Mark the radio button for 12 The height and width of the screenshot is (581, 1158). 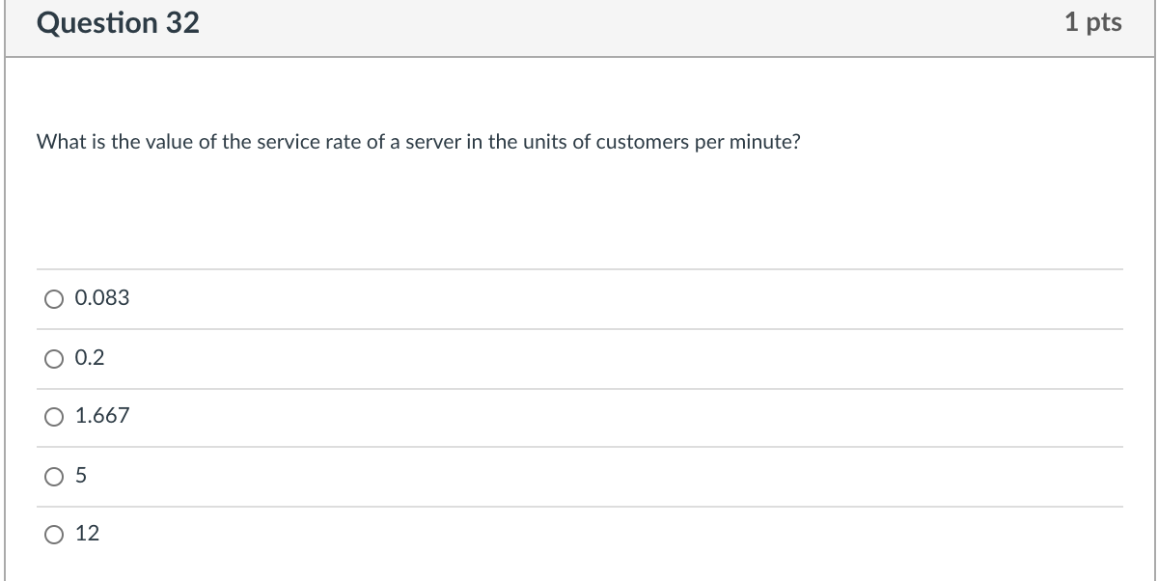click(x=53, y=534)
